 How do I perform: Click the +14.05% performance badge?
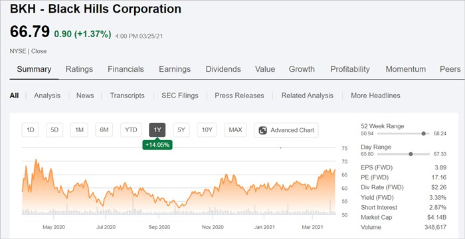click(x=157, y=145)
